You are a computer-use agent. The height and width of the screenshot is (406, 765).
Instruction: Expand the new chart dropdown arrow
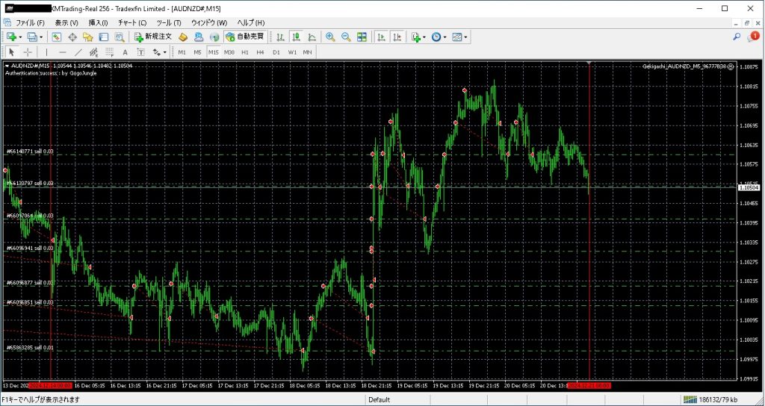(21, 37)
